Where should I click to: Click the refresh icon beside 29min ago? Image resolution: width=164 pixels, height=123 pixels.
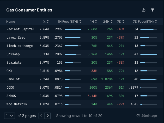pyautogui.click(x=138, y=116)
